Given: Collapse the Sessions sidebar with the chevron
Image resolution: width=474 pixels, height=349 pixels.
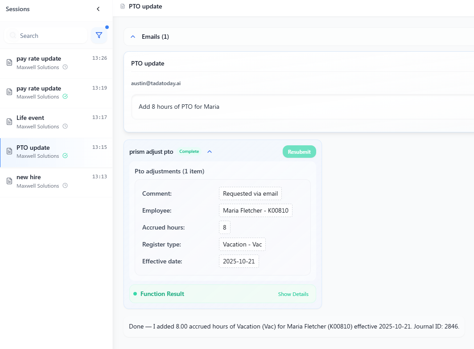Looking at the screenshot, I should 98,9.
